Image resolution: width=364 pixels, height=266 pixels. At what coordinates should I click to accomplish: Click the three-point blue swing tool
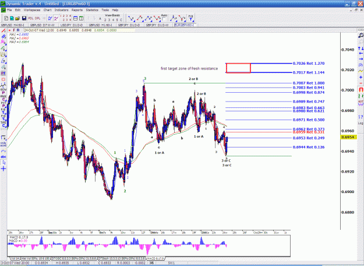[x=148, y=18]
